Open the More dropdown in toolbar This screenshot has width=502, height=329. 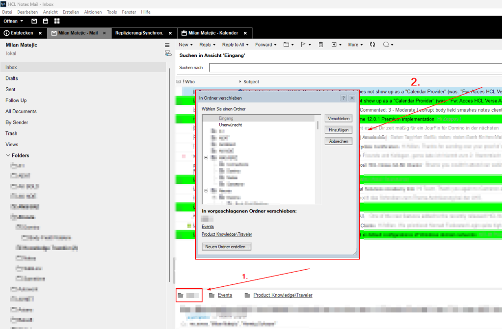[355, 45]
